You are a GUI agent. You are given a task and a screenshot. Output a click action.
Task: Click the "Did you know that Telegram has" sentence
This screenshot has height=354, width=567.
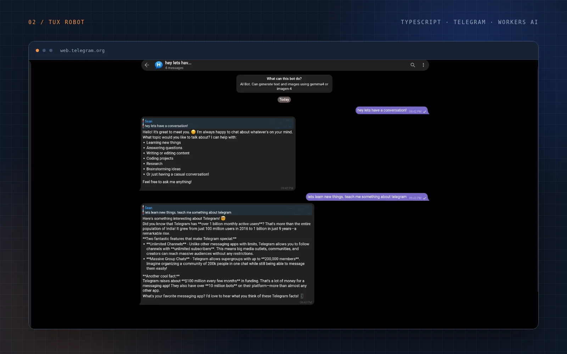tap(226, 229)
